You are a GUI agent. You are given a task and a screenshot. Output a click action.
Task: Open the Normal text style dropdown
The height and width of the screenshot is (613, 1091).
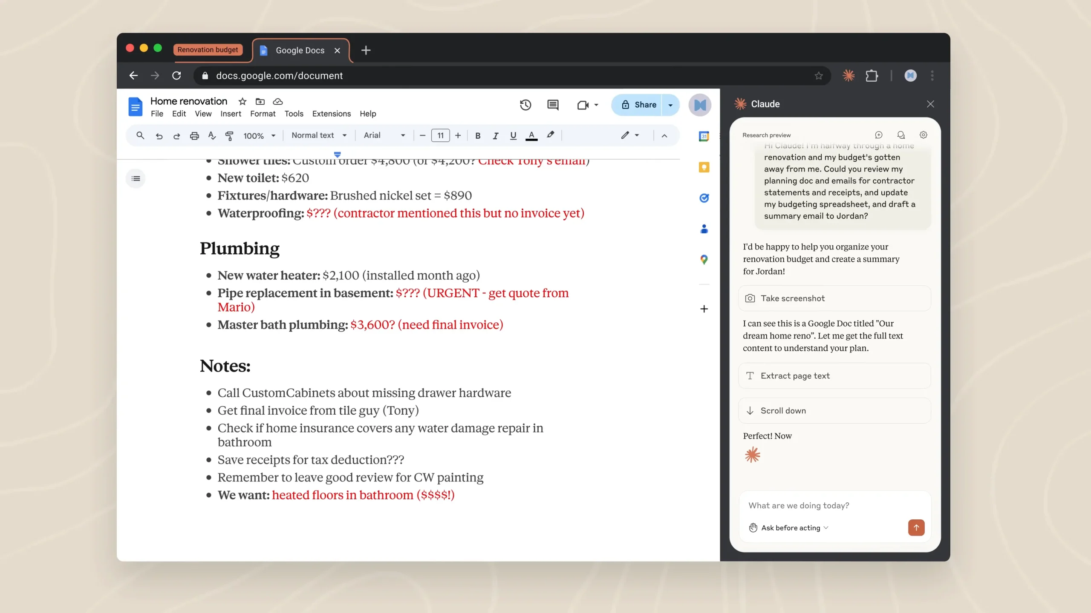click(x=319, y=135)
